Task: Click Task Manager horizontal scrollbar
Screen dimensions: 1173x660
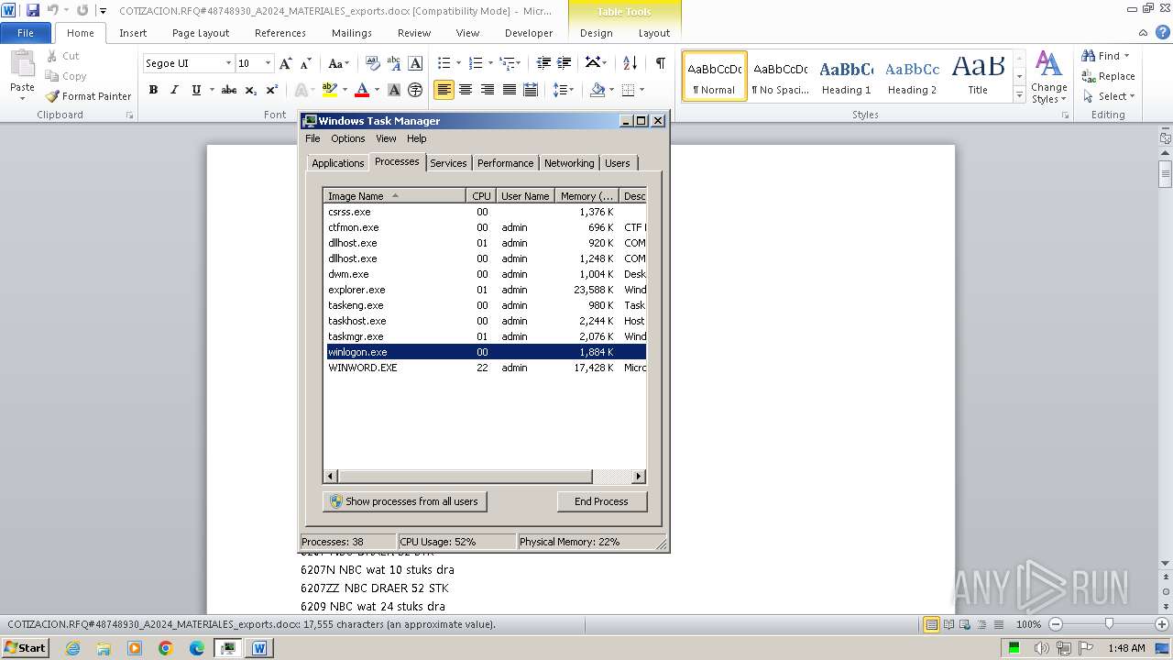Action: tap(465, 477)
